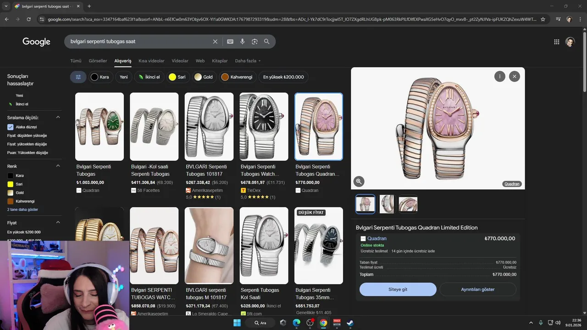Switch to the Web tab

click(200, 61)
